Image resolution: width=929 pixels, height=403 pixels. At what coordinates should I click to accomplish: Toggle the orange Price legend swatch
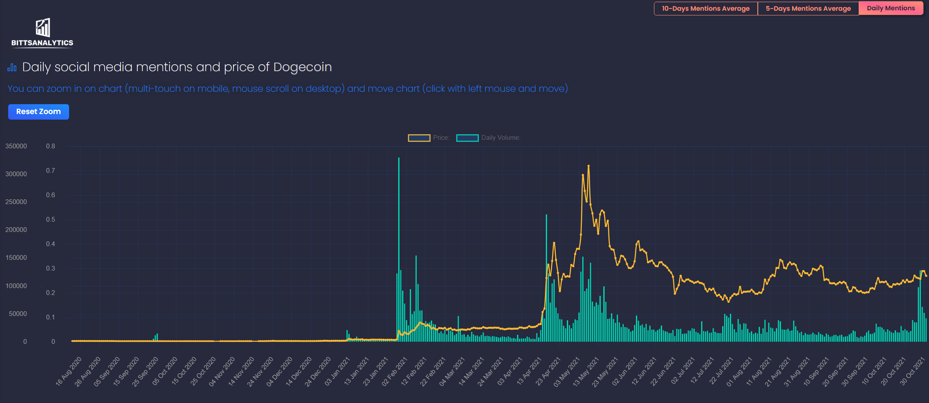[x=419, y=138]
